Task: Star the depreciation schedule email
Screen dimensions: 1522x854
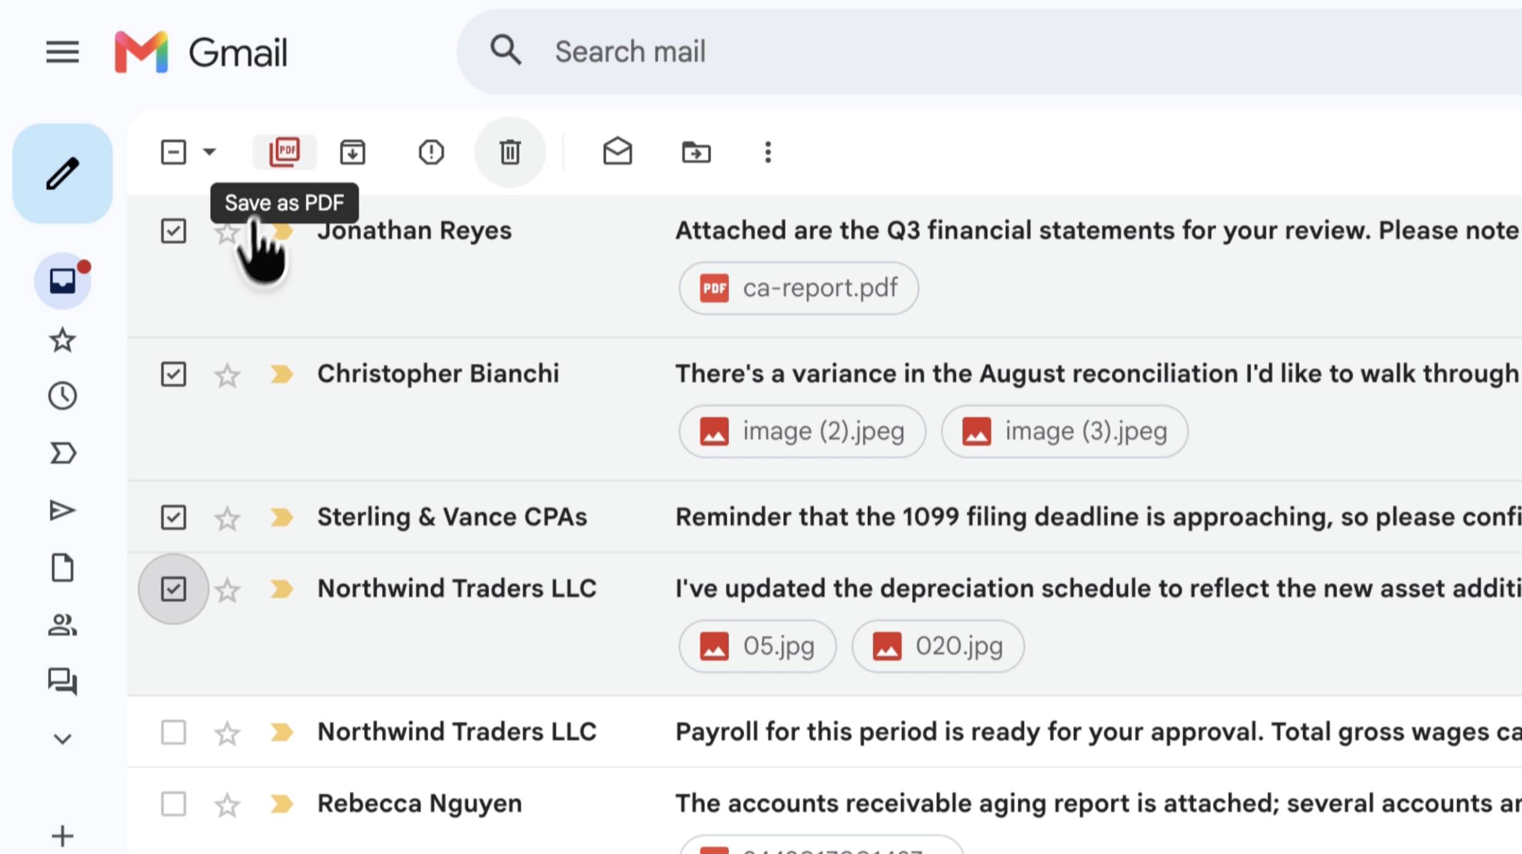Action: (227, 589)
